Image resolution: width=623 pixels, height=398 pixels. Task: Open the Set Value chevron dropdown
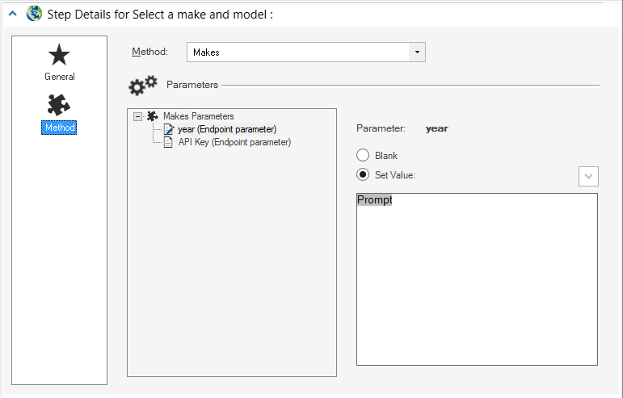pyautogui.click(x=588, y=176)
